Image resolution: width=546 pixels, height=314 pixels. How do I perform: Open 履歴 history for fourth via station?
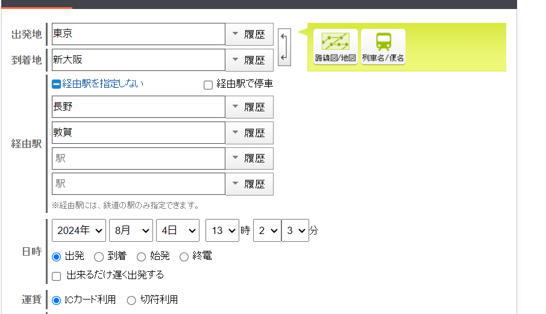tap(249, 183)
